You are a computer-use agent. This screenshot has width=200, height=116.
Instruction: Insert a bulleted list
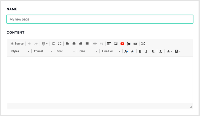tap(60, 44)
